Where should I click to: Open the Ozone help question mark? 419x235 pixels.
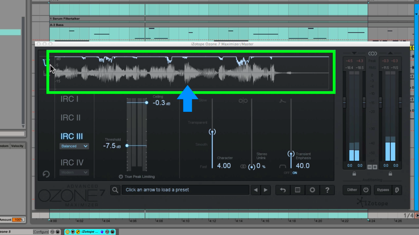click(x=327, y=190)
